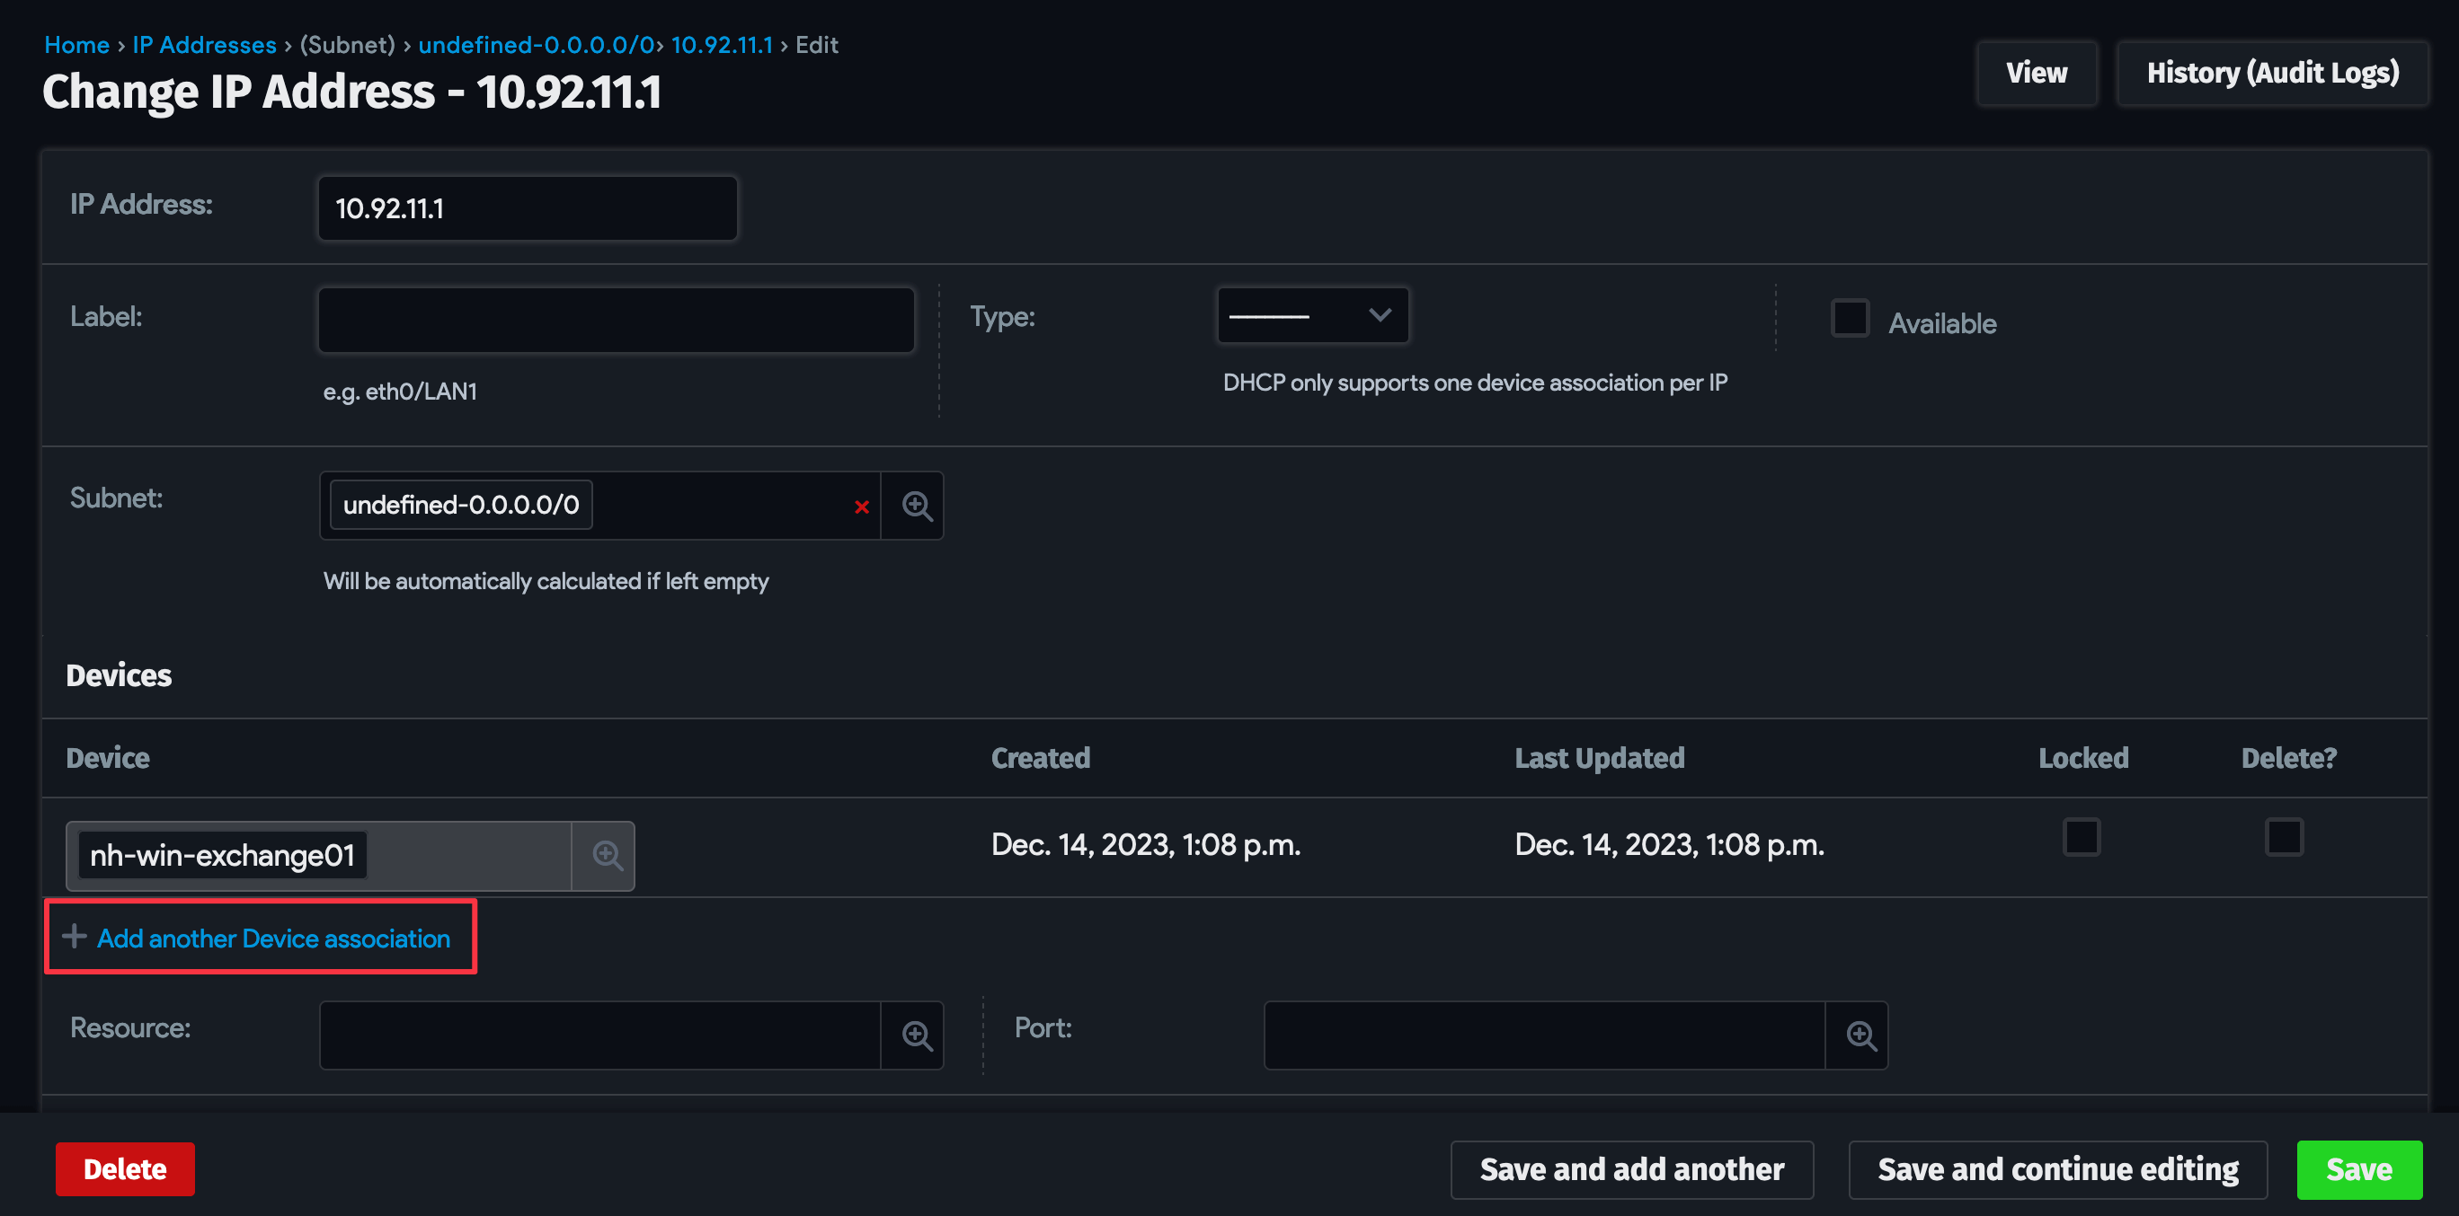
Task: Click the Locked column header
Action: tap(2083, 758)
